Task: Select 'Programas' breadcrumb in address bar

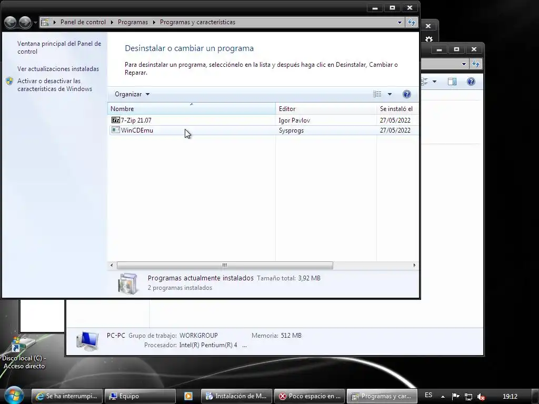Action: coord(133,22)
